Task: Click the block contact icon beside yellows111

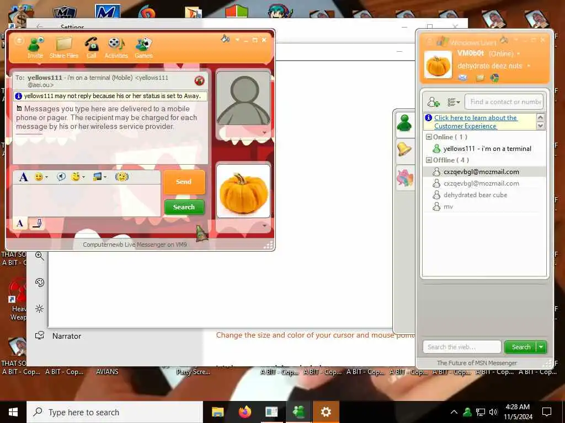Action: [x=199, y=80]
